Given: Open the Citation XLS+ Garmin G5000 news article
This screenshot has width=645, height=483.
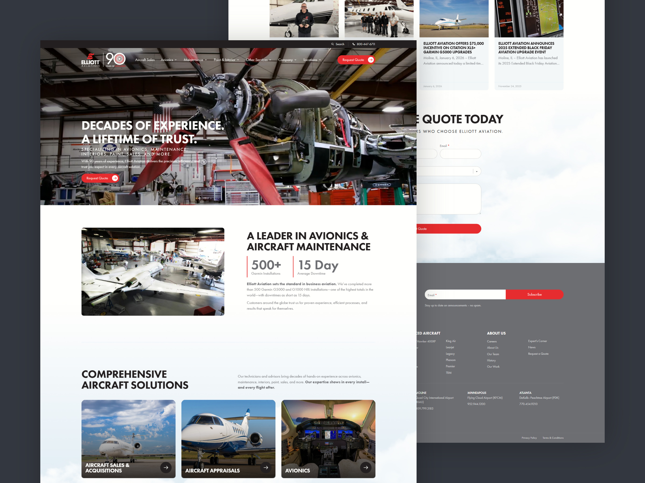Looking at the screenshot, I should (x=453, y=48).
